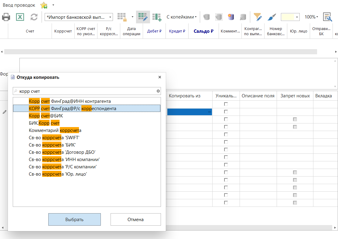Click the add-column grid plus icon

[157, 17]
